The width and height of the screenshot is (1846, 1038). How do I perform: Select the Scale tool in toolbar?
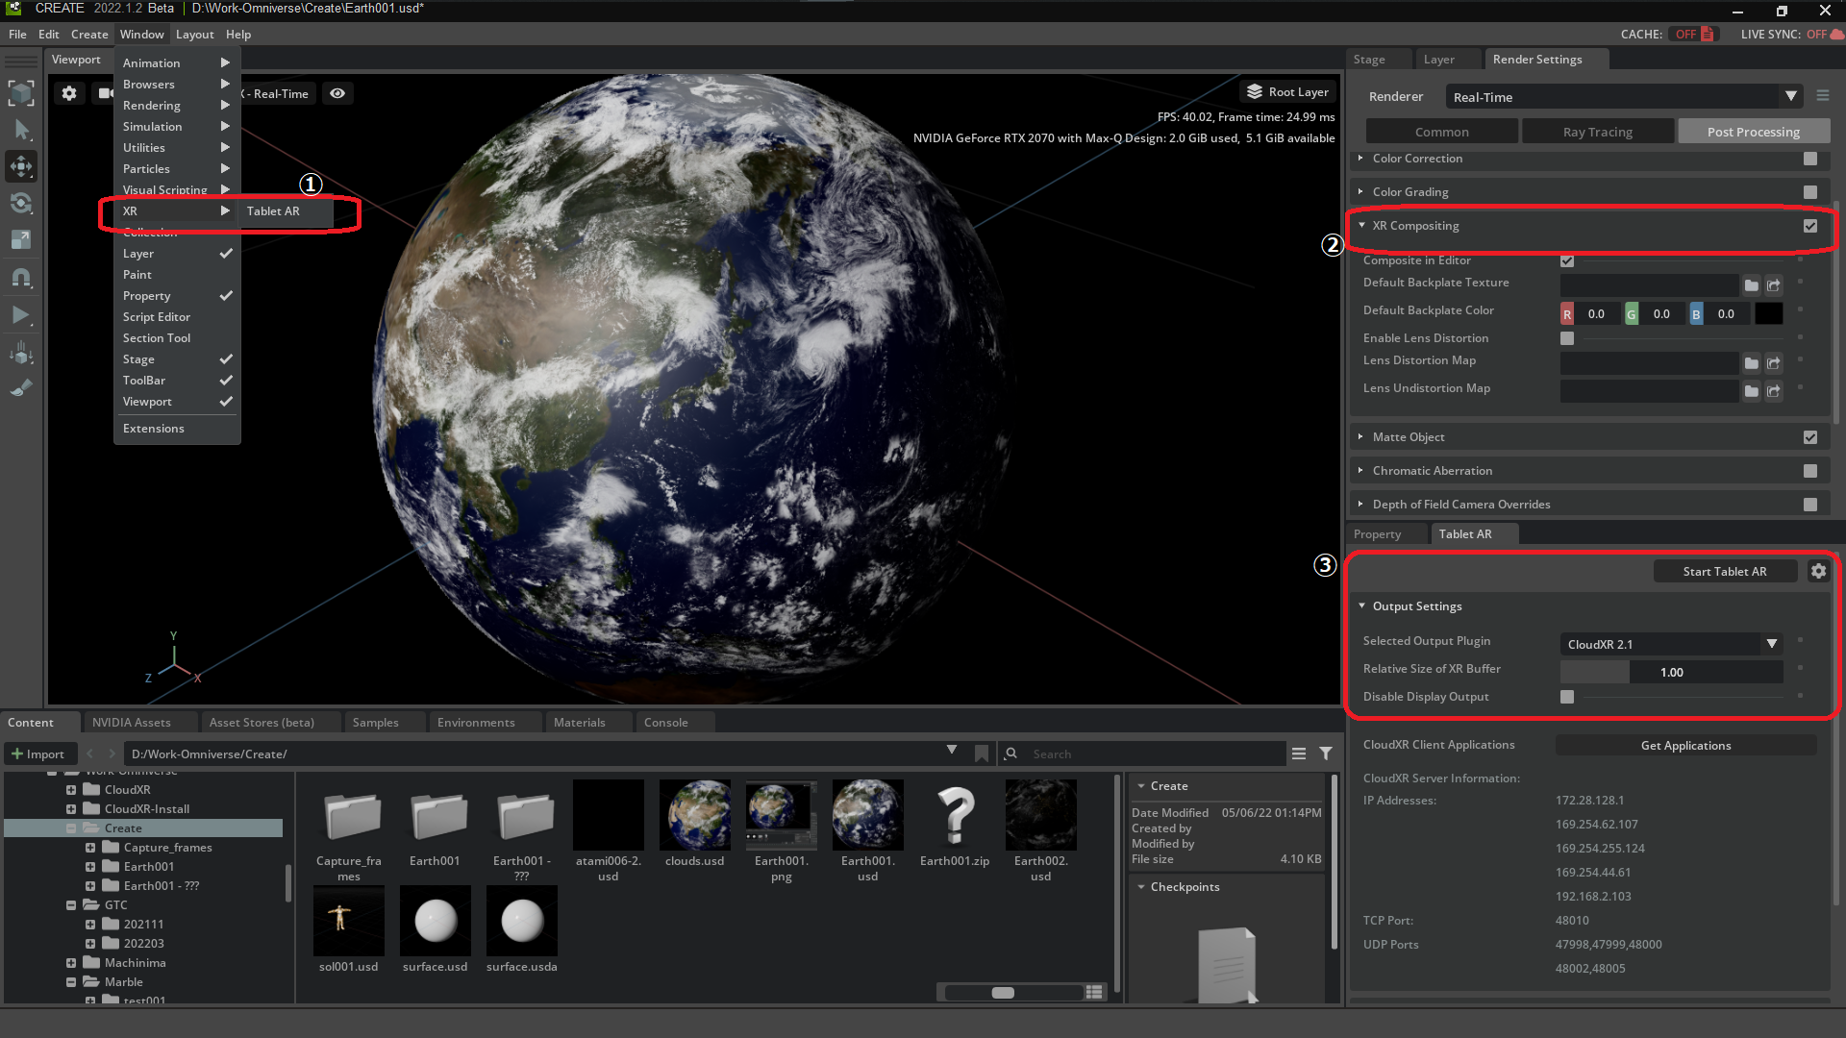pos(21,240)
